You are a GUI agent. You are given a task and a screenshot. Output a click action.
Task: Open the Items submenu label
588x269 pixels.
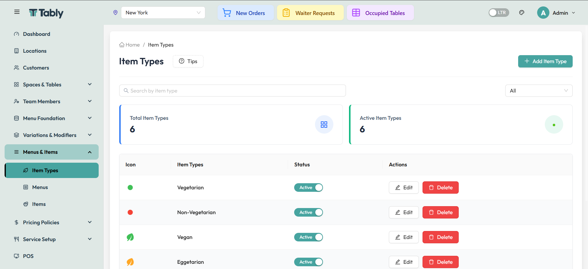pyautogui.click(x=39, y=204)
